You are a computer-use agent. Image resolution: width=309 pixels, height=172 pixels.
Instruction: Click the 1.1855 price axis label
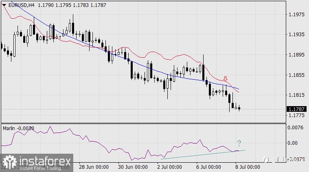(296, 75)
